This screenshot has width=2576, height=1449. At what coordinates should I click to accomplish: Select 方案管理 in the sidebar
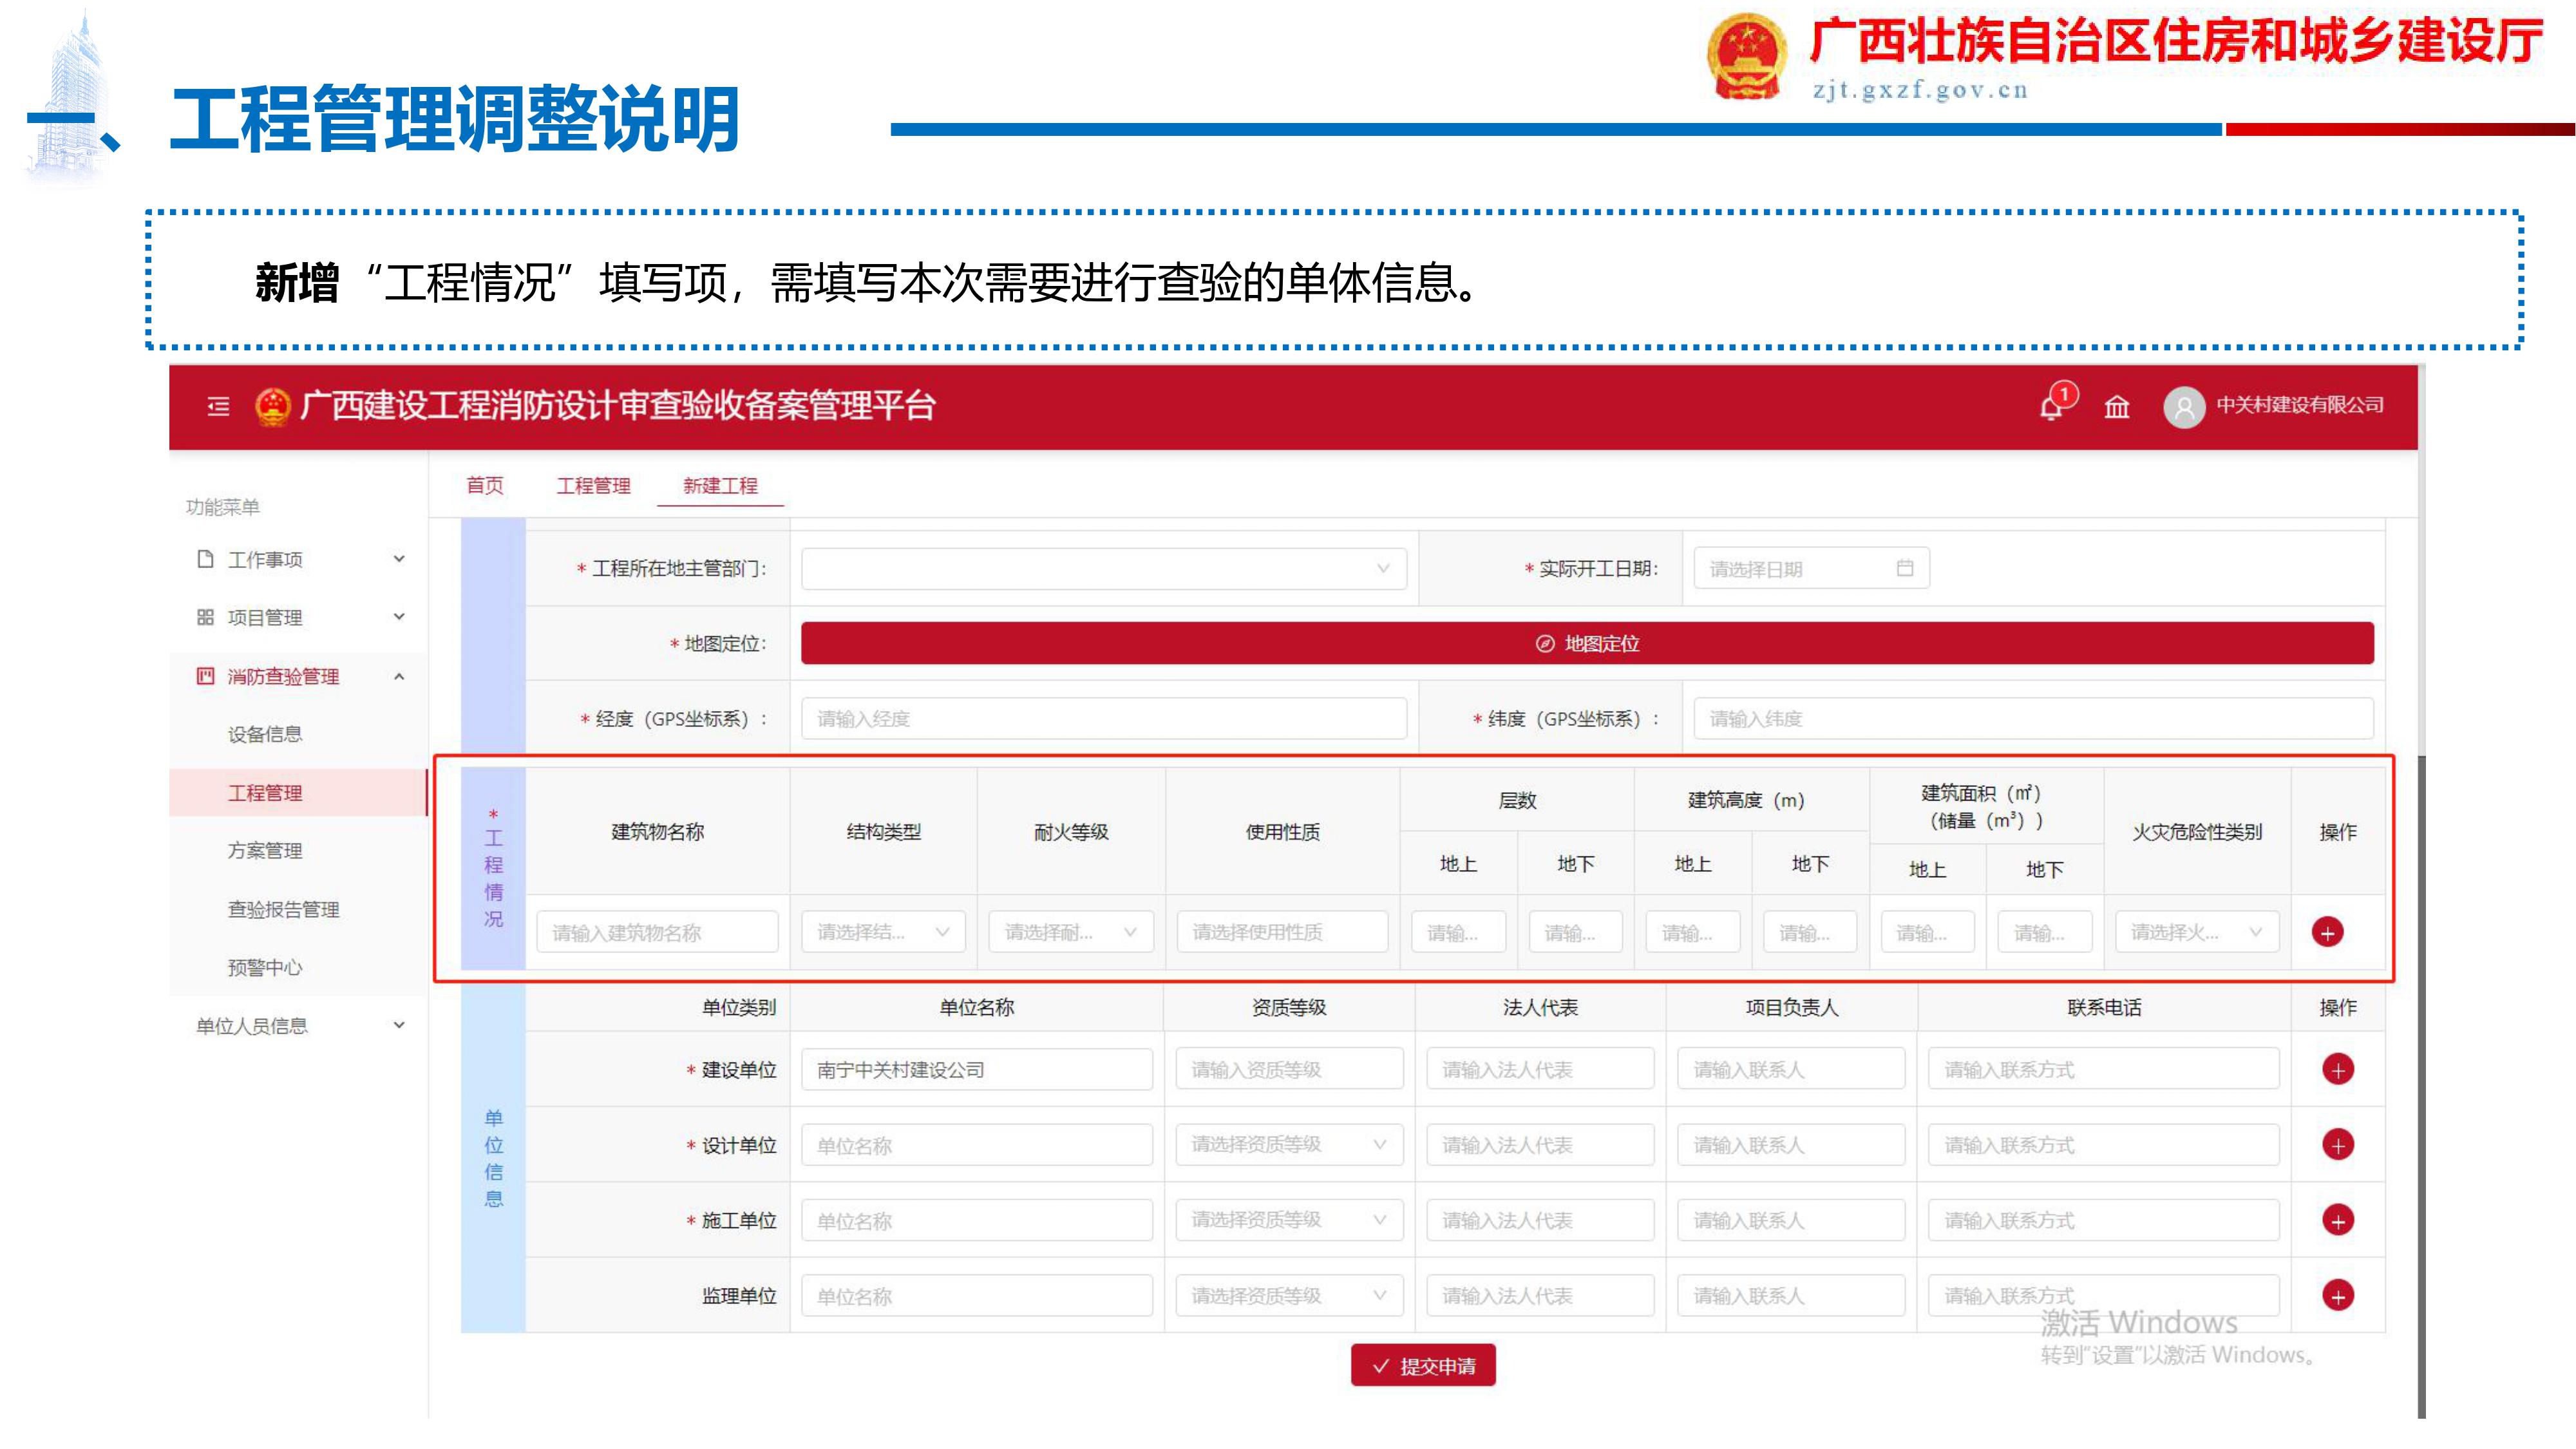pyautogui.click(x=265, y=850)
